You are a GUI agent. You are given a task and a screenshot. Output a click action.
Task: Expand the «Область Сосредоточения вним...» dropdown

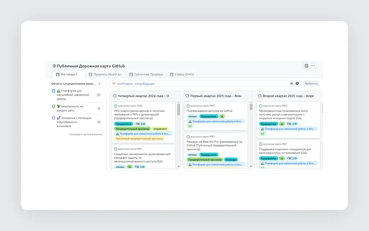(x=99, y=84)
